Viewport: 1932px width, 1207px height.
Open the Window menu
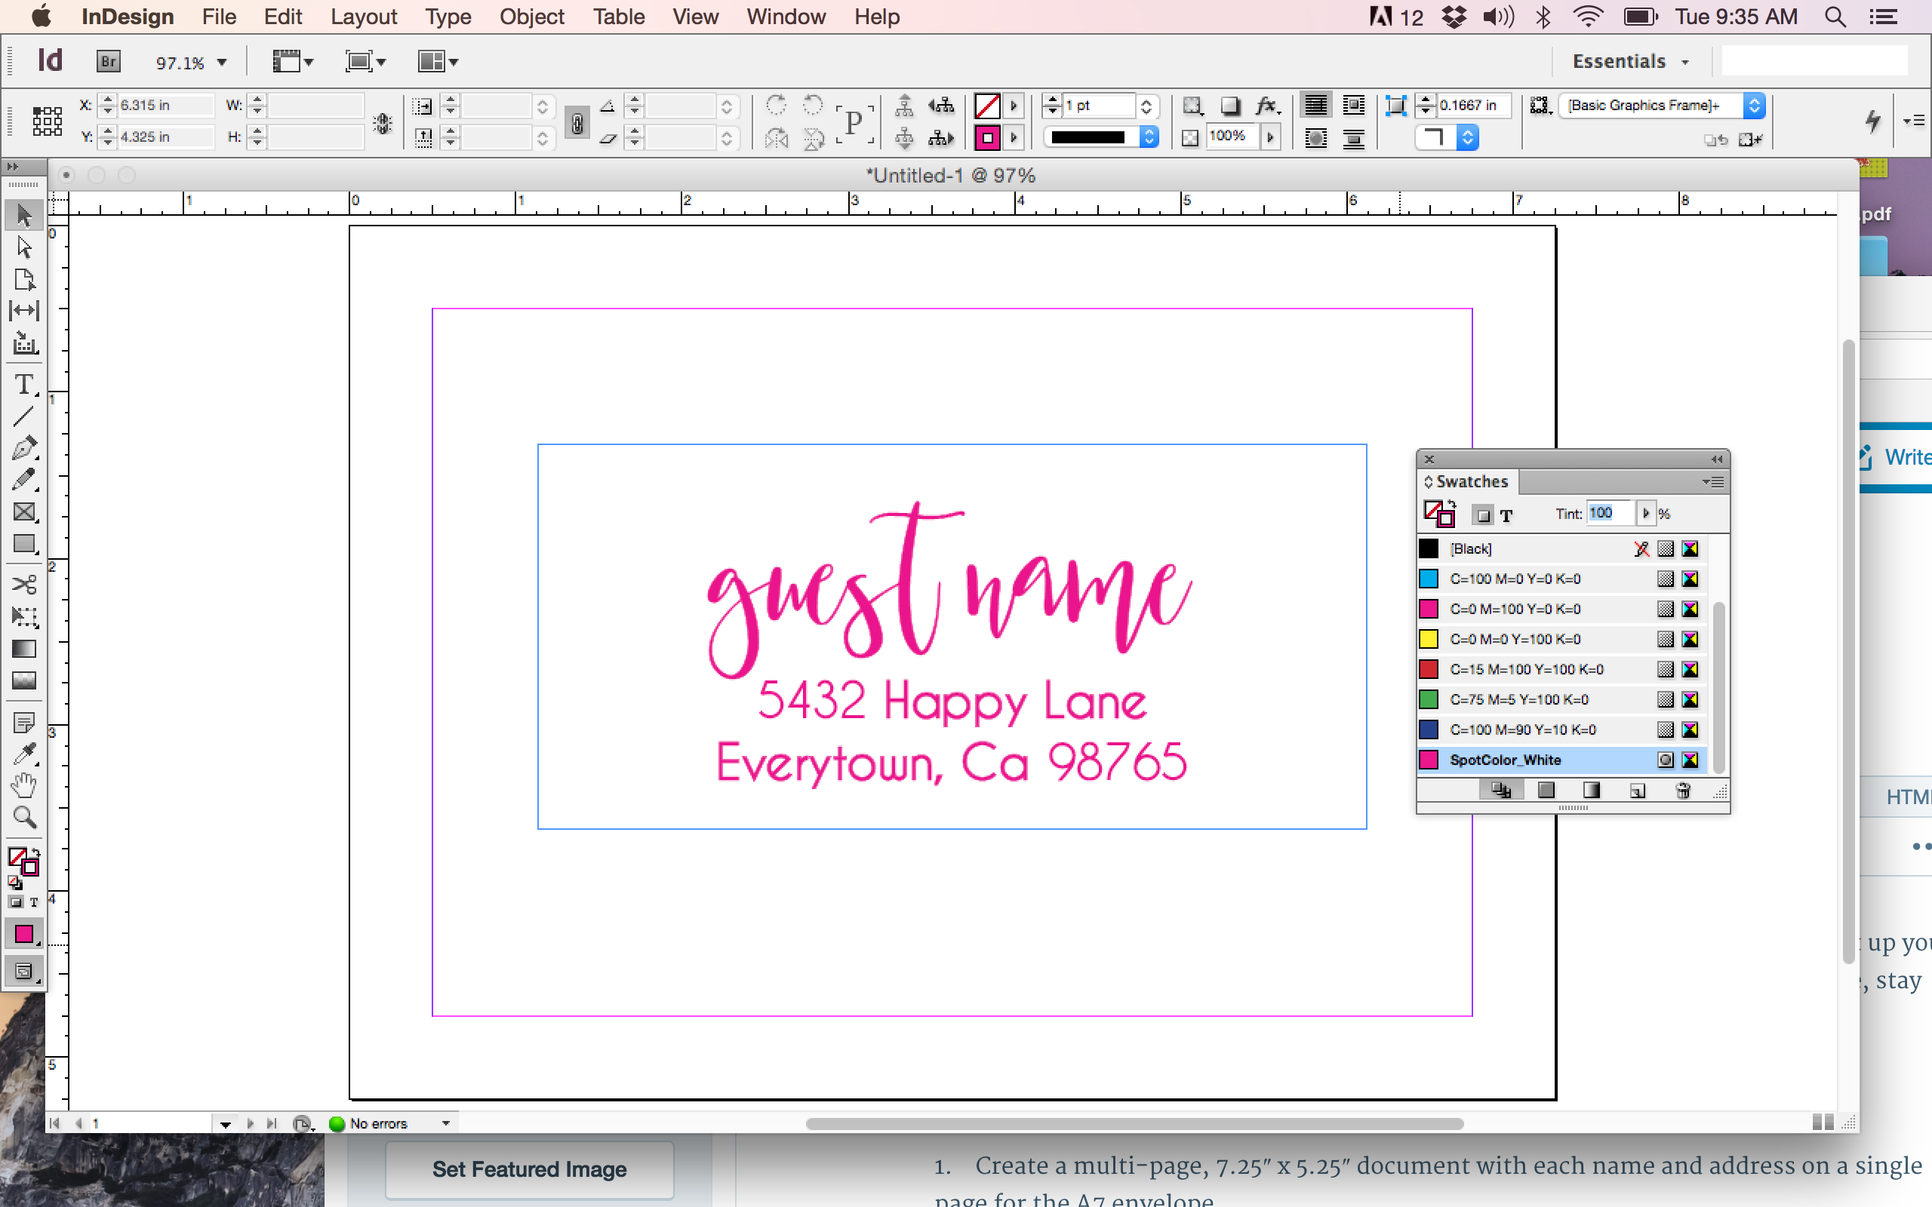(x=786, y=17)
